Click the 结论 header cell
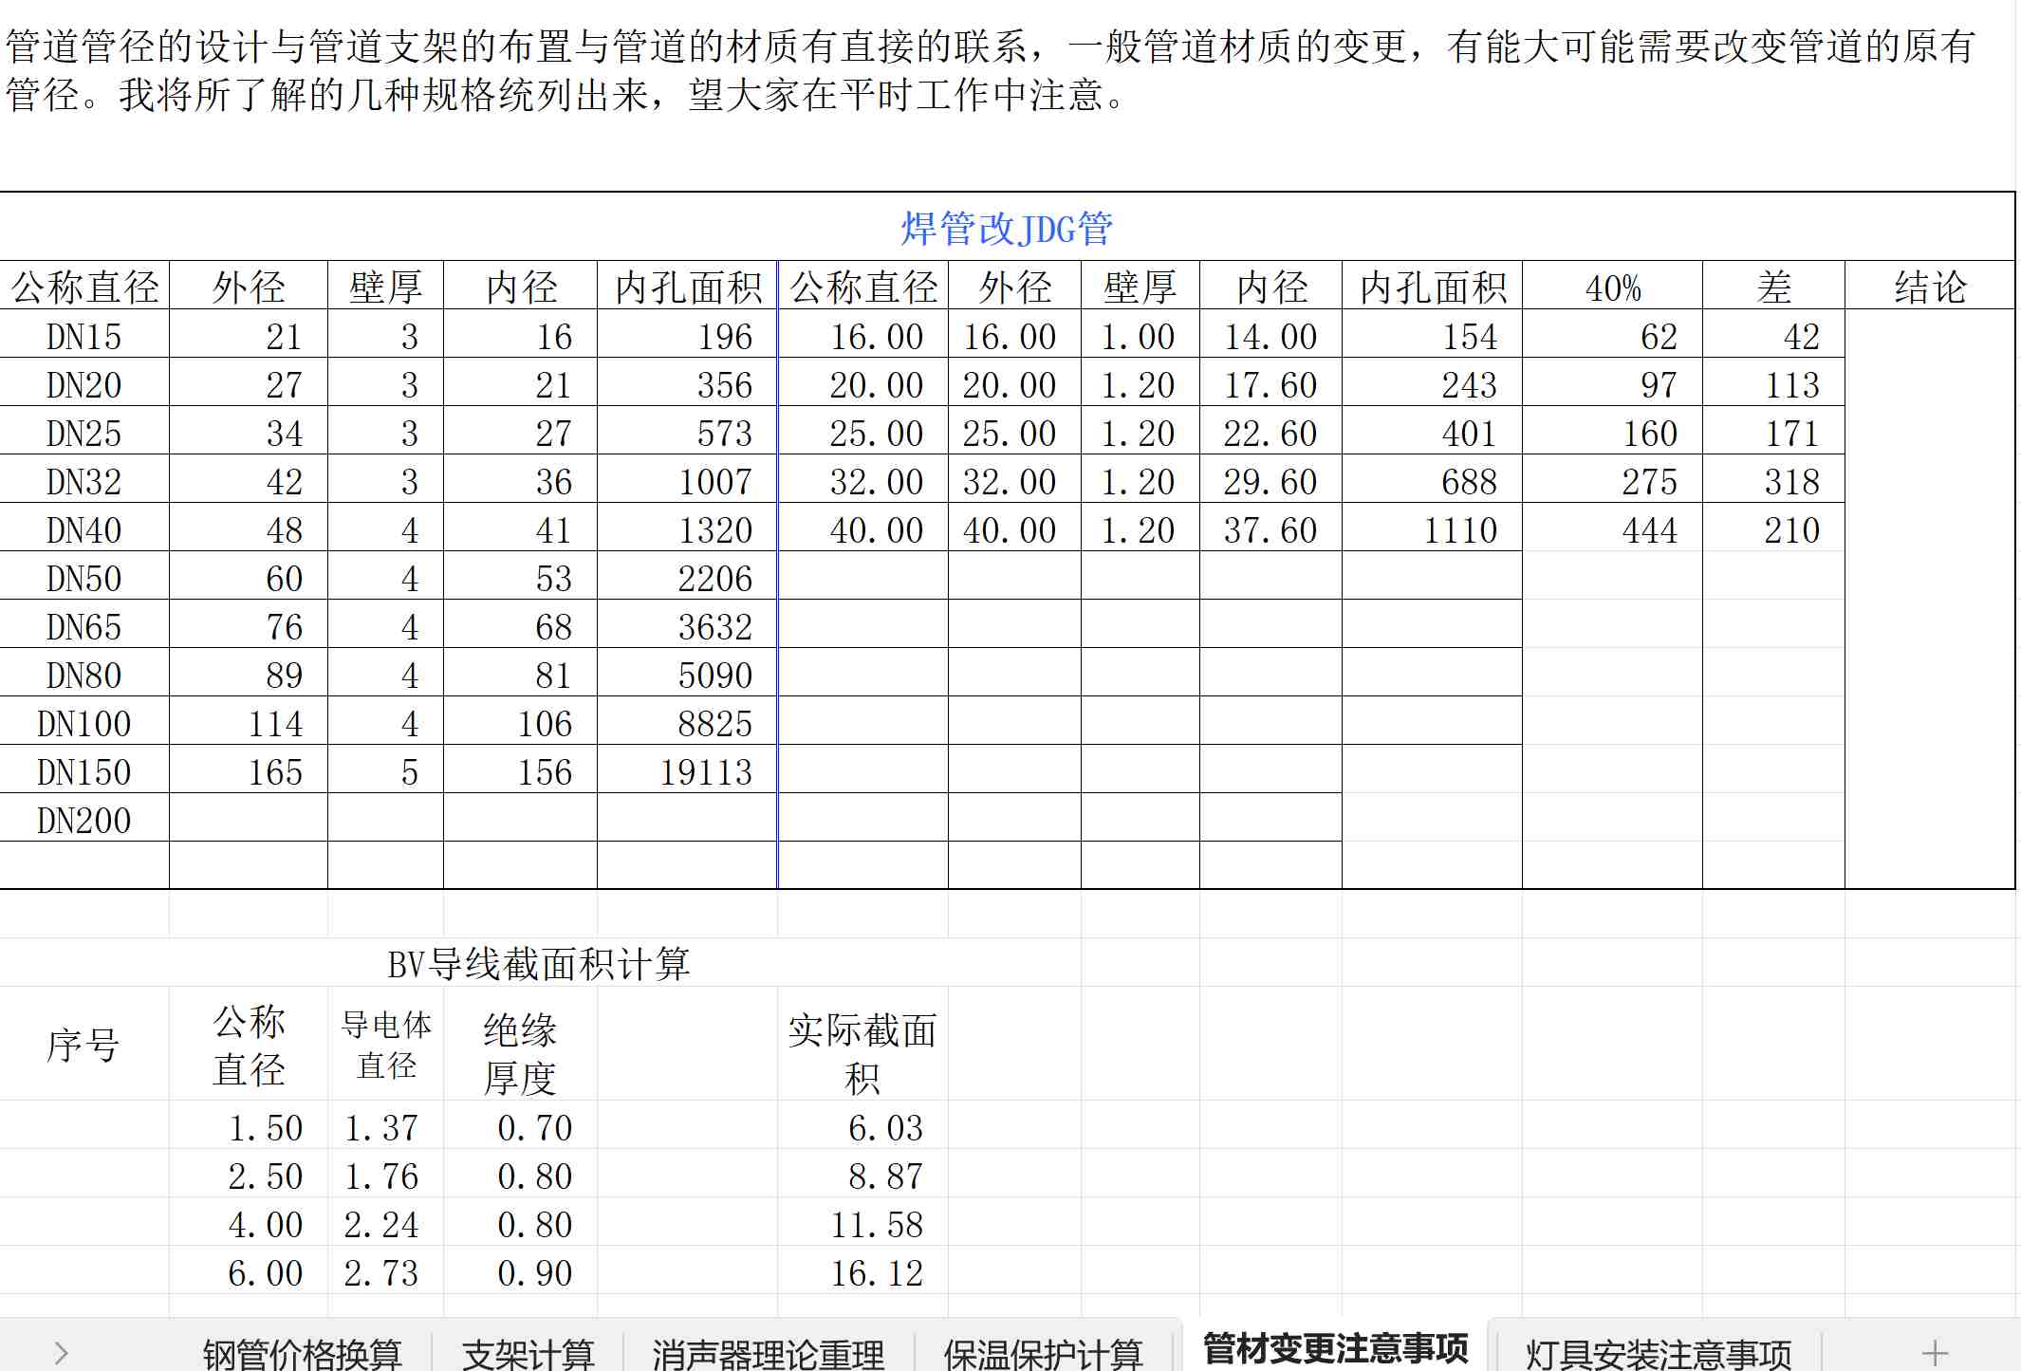The image size is (2021, 1371). coord(1930,287)
